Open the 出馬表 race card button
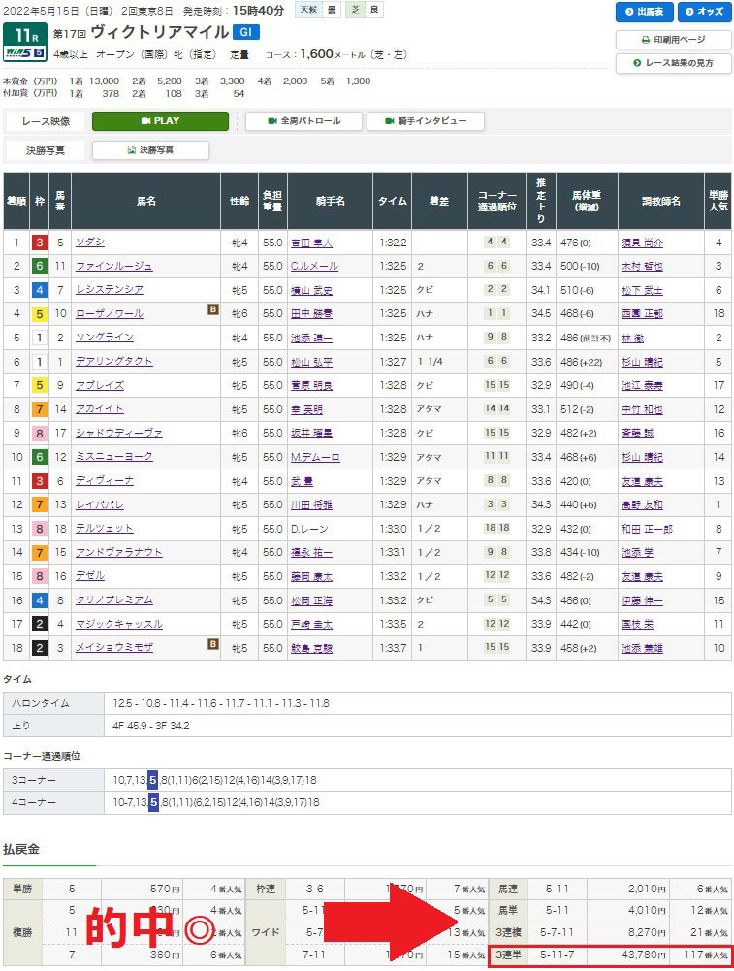The width and height of the screenshot is (734, 971). [644, 13]
